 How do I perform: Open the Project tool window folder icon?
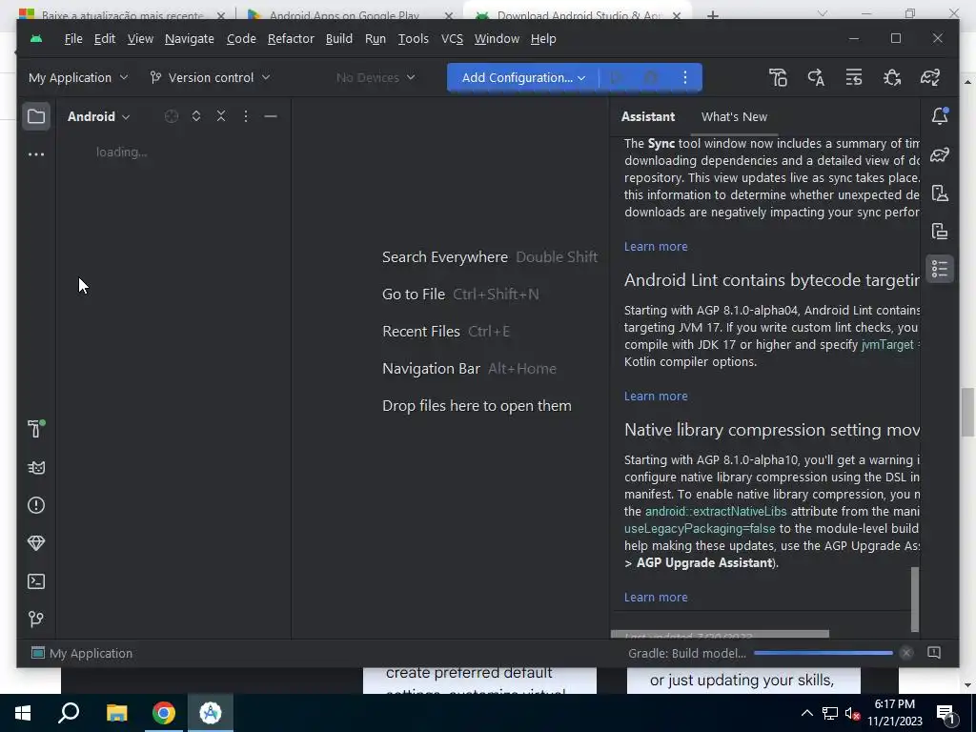click(36, 116)
